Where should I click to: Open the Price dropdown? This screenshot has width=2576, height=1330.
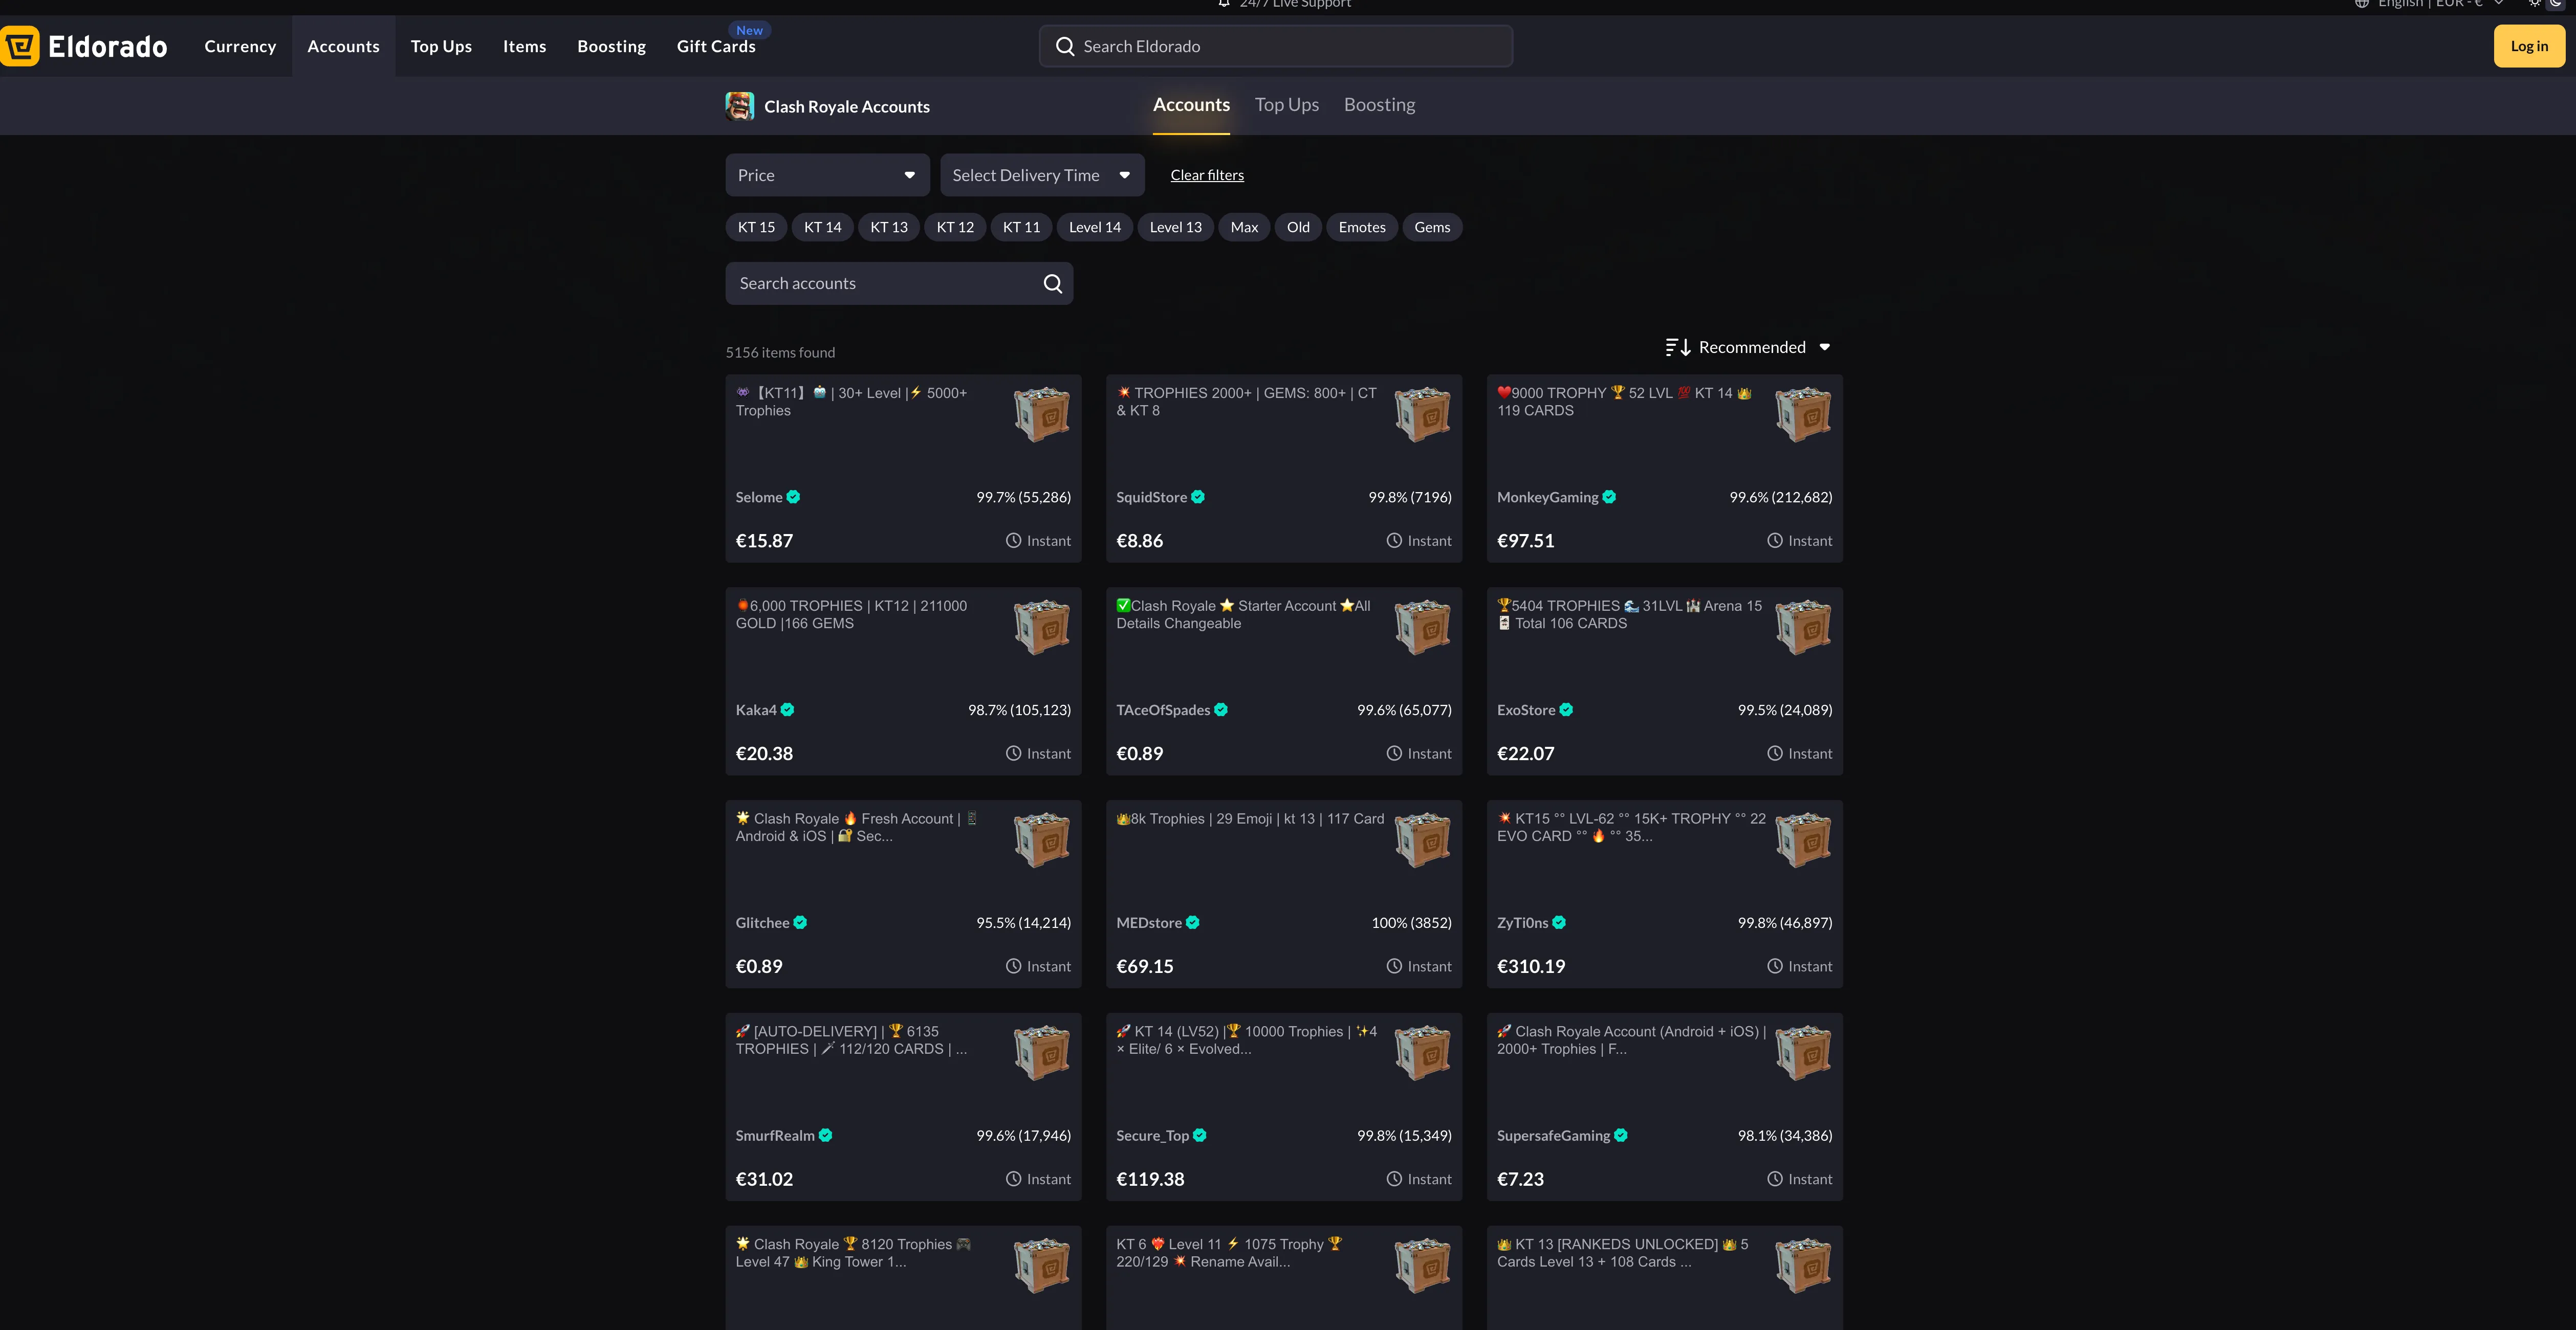[x=826, y=176]
